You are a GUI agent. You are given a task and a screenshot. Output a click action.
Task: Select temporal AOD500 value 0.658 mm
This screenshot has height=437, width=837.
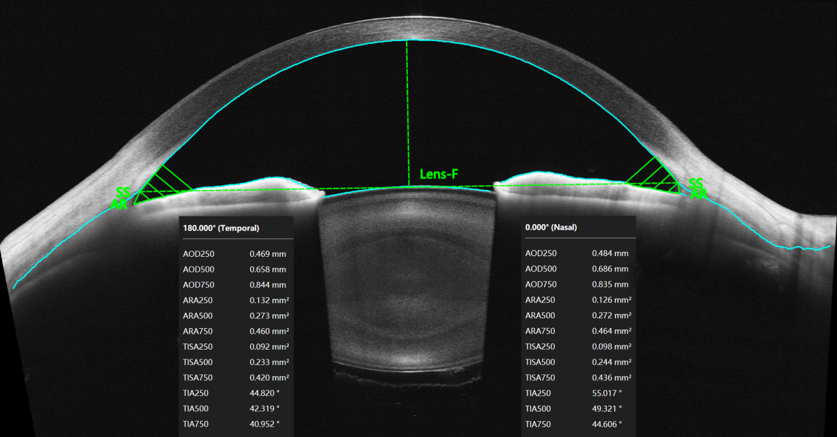[268, 269]
